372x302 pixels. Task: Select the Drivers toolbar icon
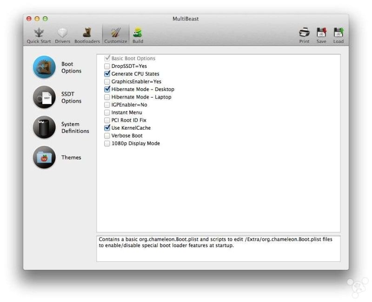pos(62,33)
